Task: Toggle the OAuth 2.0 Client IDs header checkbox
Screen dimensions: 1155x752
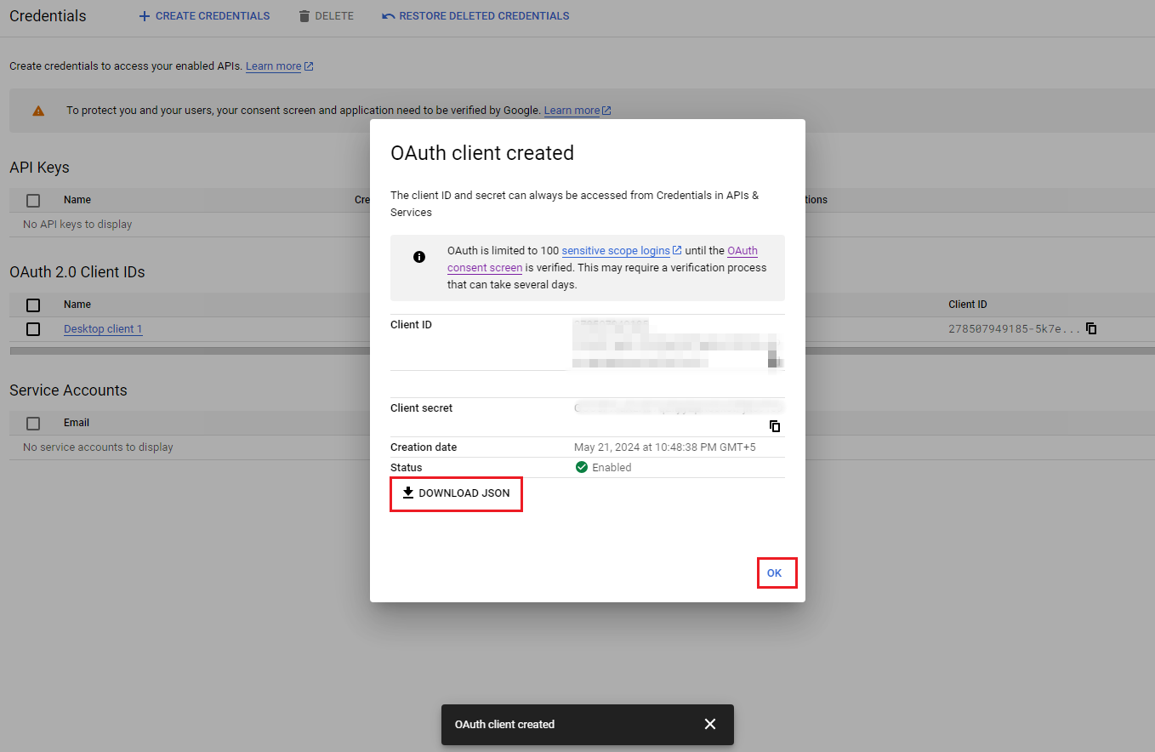Action: point(33,305)
